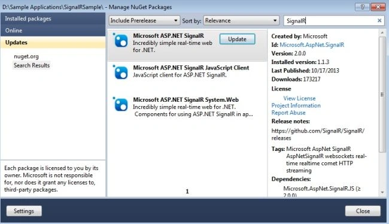Click the details scrollbar up arrow
The height and width of the screenshot is (224, 389).
[x=382, y=32]
